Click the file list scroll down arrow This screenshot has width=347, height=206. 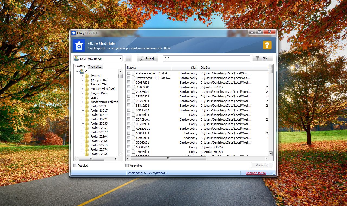tap(271, 154)
